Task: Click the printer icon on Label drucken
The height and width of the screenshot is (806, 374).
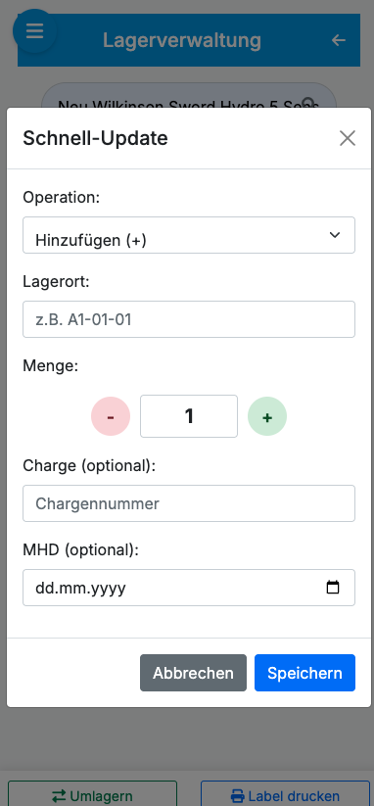Action: pos(237,796)
